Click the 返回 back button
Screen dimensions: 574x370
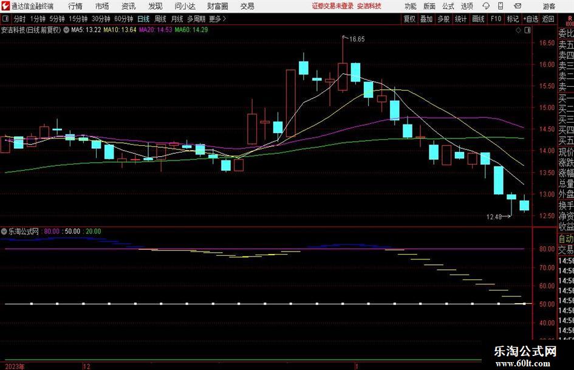[548, 19]
